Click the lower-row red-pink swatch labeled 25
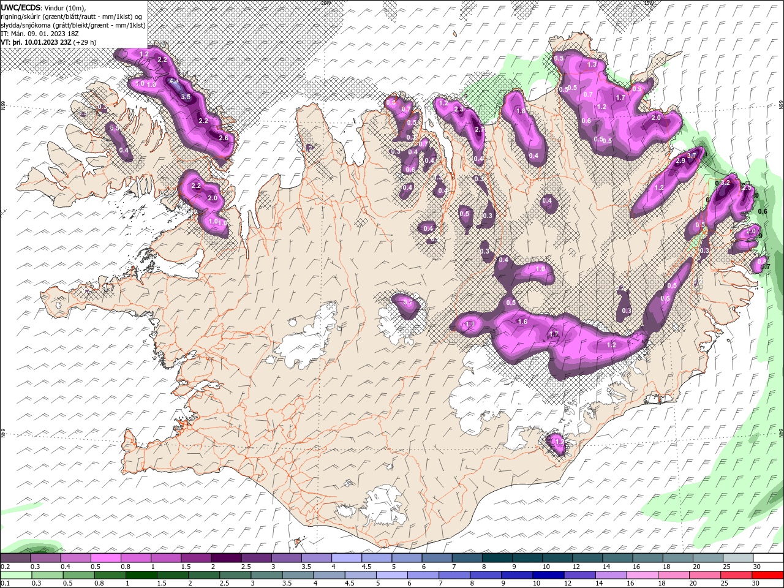The image size is (784, 588). [x=736, y=575]
